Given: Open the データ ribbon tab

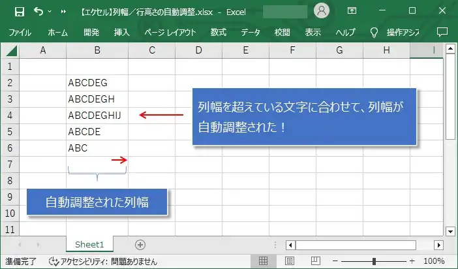Looking at the screenshot, I should click(x=251, y=32).
